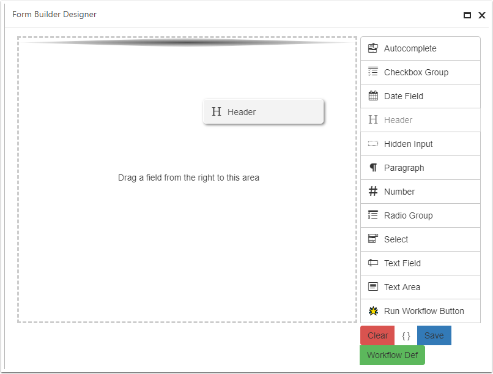The height and width of the screenshot is (374, 493).
Task: Click the Form Builder Designer title
Action: point(54,14)
